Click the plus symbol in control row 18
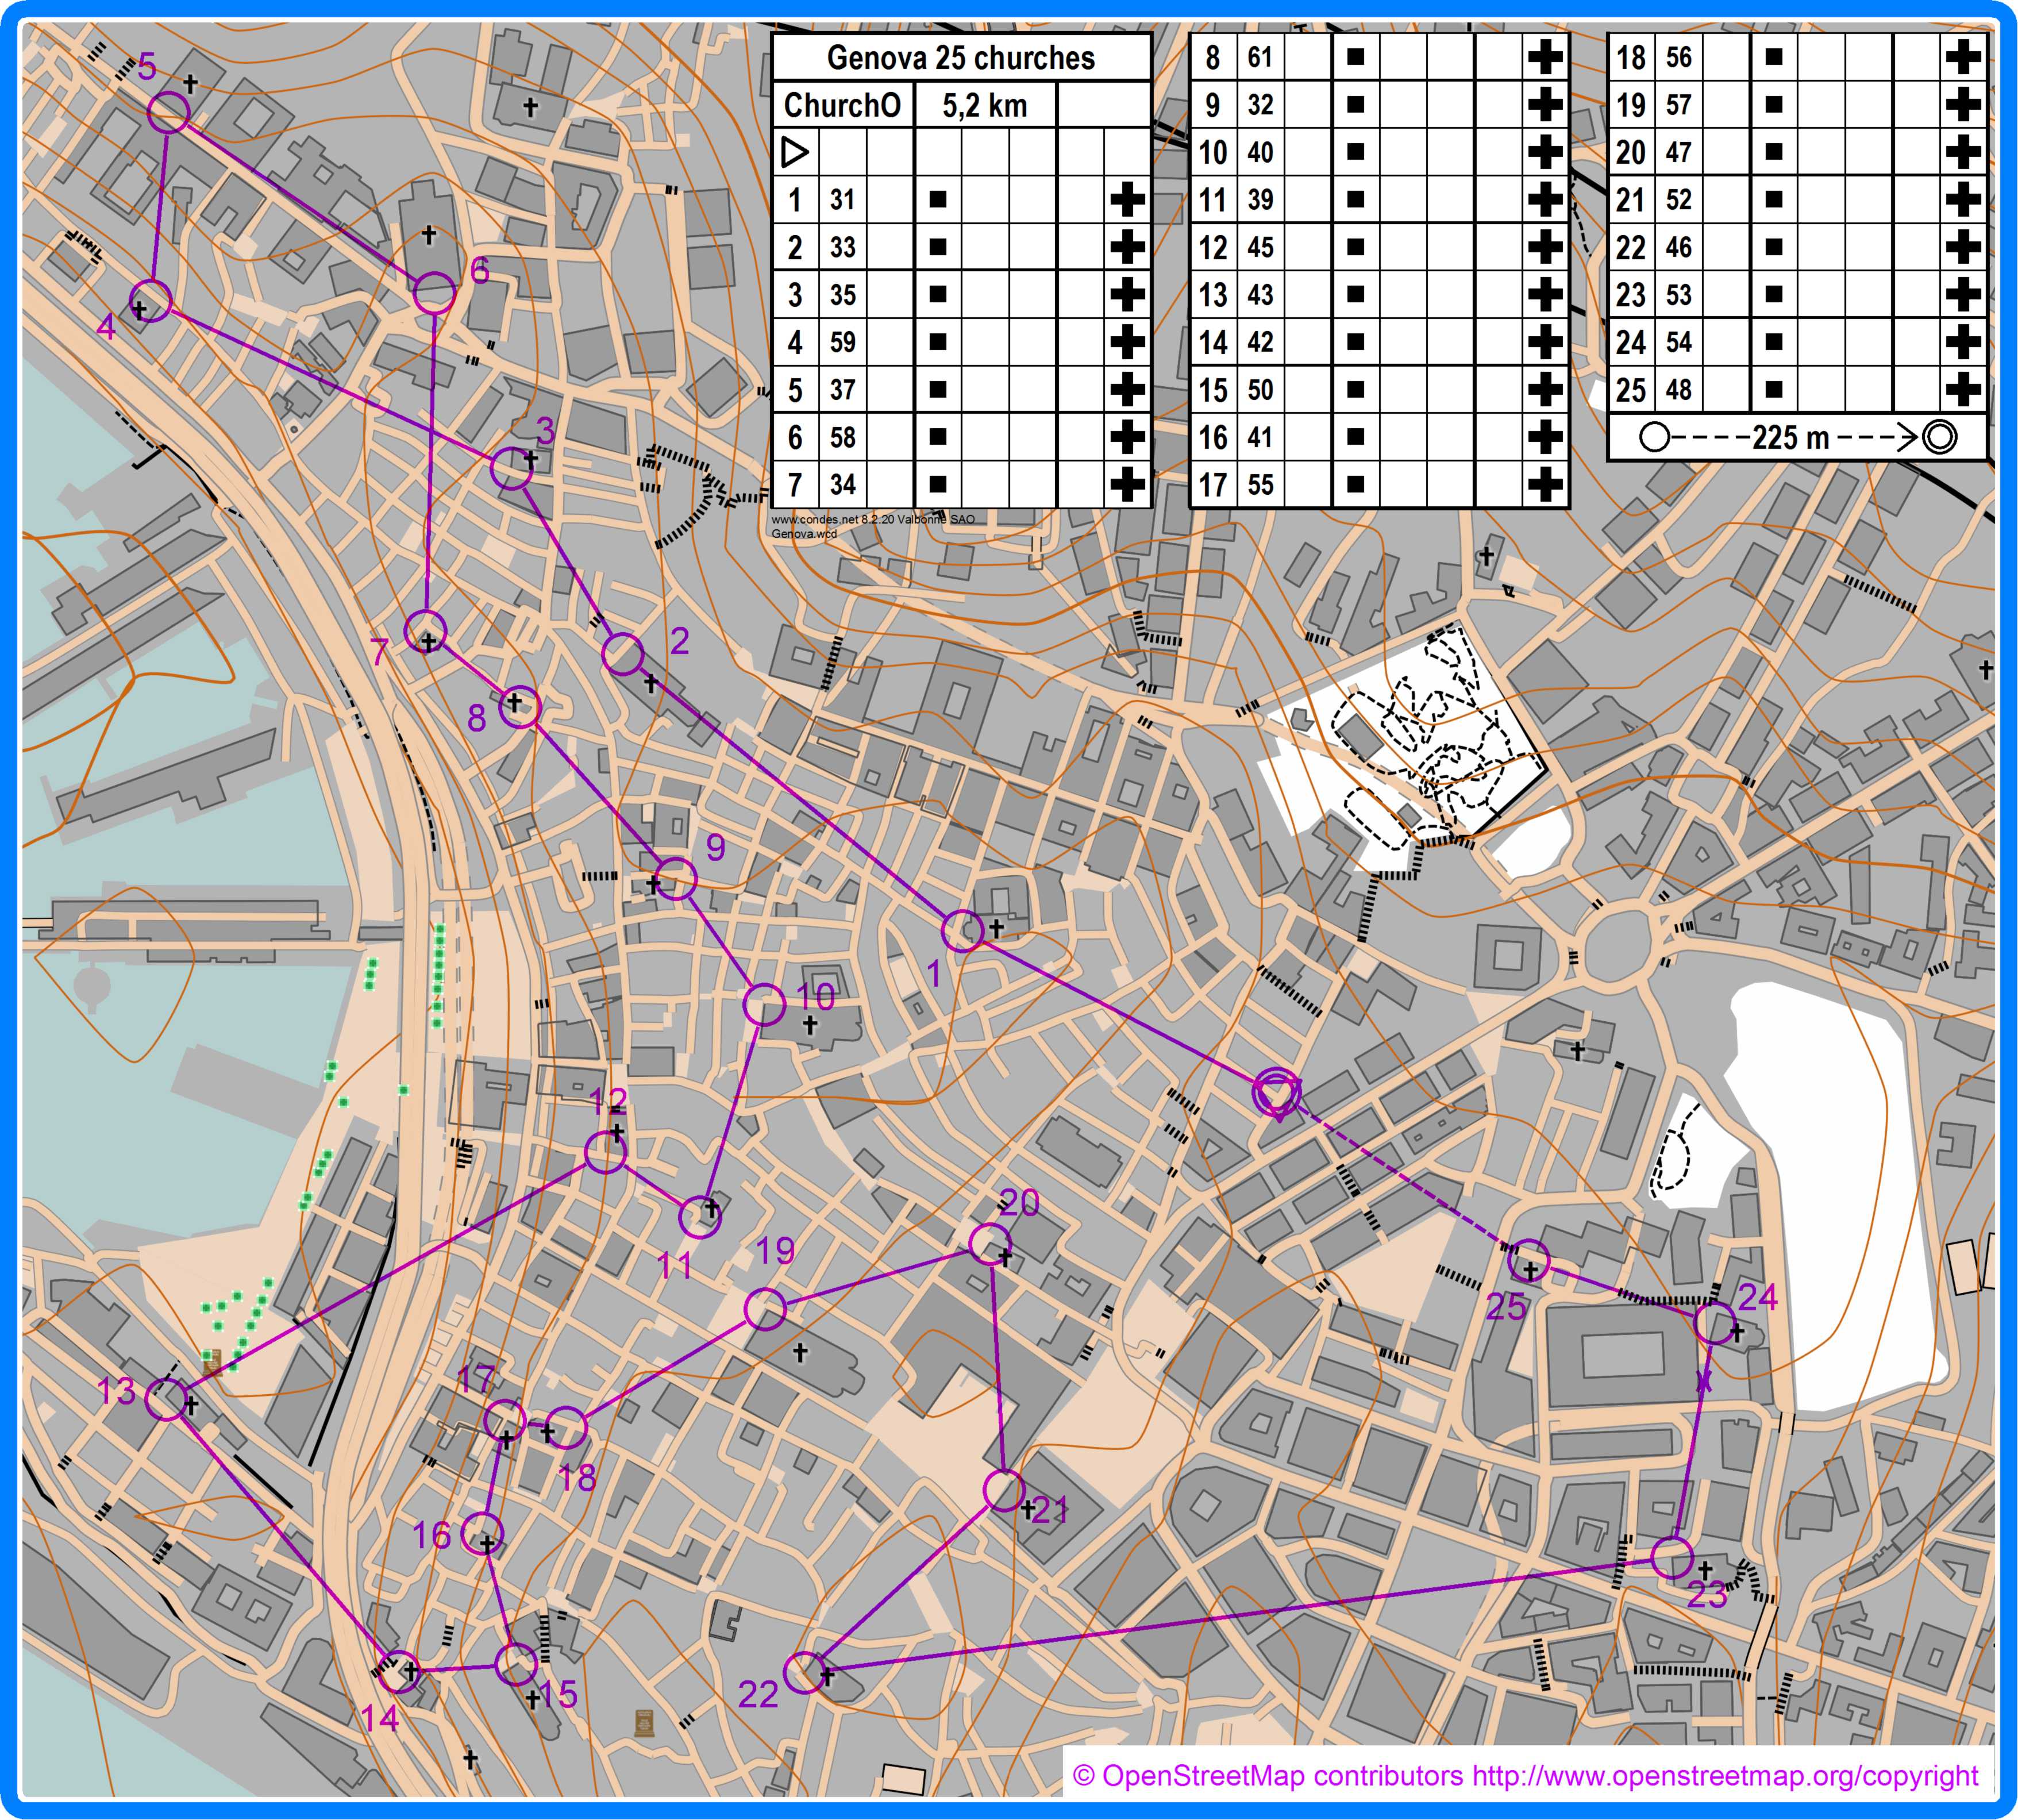The width and height of the screenshot is (2018, 1820). pos(1964,57)
